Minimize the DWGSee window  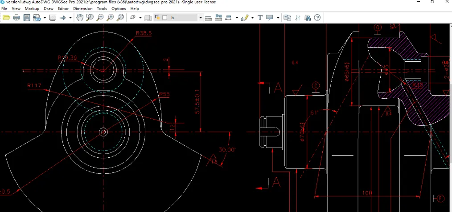[419, 2]
